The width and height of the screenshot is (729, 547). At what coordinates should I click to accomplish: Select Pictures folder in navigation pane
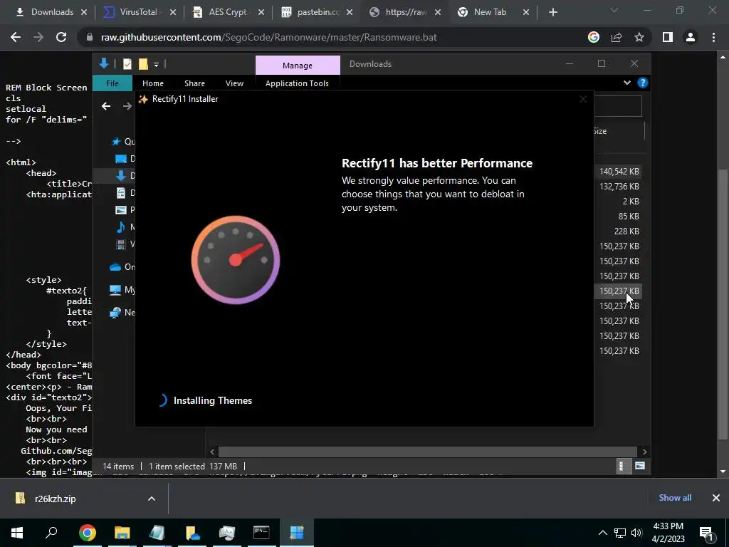125,210
